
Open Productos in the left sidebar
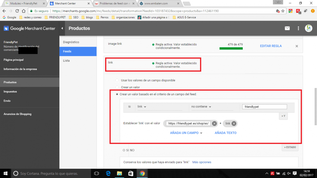[30, 82]
